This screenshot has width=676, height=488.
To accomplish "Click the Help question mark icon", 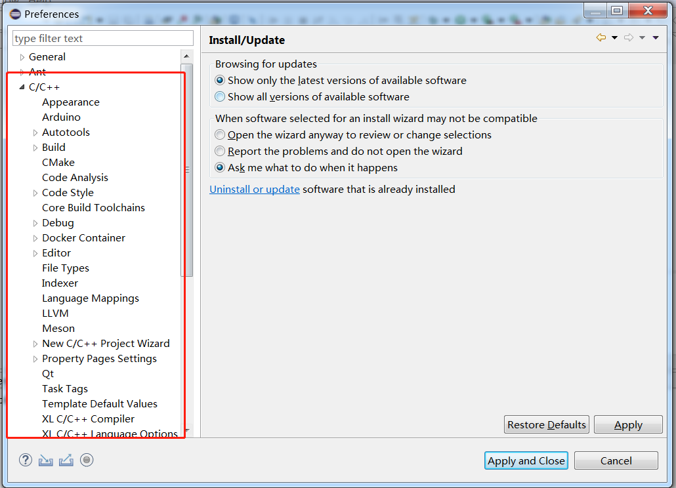I will (x=25, y=460).
